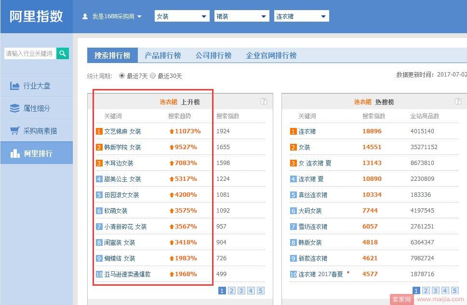Open hot keyword 新款连衣裙

pyautogui.click(x=313, y=258)
